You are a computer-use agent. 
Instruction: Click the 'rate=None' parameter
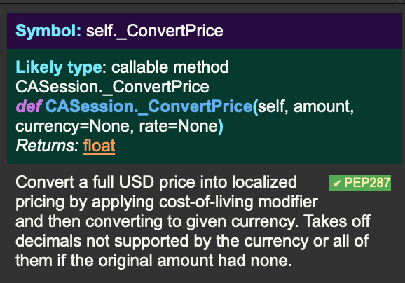(179, 126)
